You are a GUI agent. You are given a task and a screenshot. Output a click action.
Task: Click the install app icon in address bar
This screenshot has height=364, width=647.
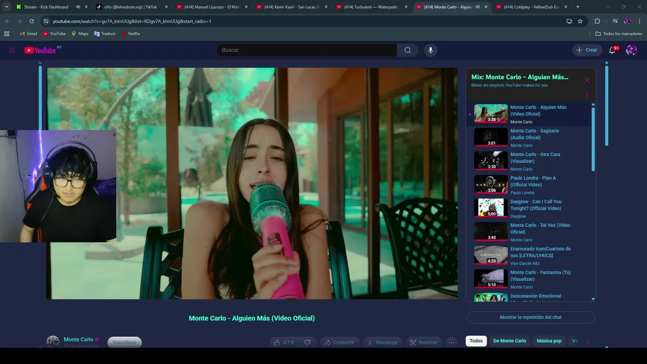569,21
